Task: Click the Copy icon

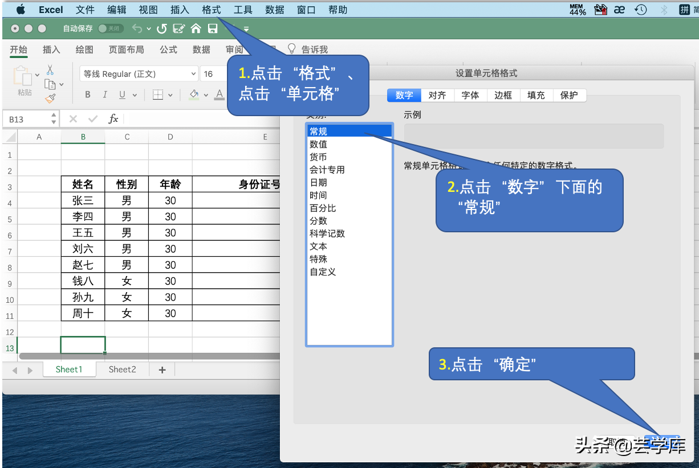Action: coord(50,84)
